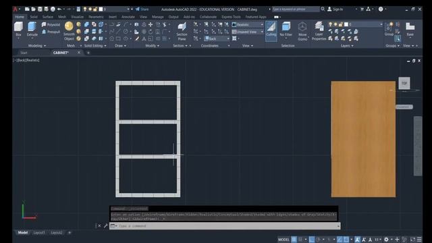Viewport: 432px width, 243px height.
Task: Click the keyword search field
Action: point(296,9)
